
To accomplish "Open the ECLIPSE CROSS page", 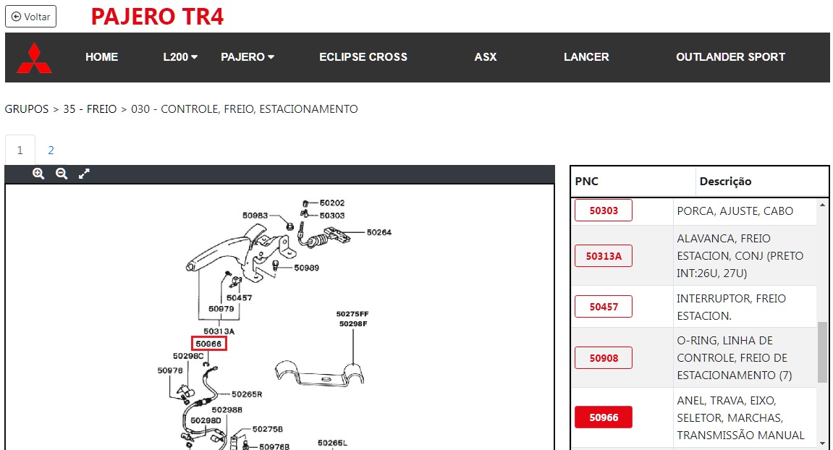I will click(x=363, y=57).
